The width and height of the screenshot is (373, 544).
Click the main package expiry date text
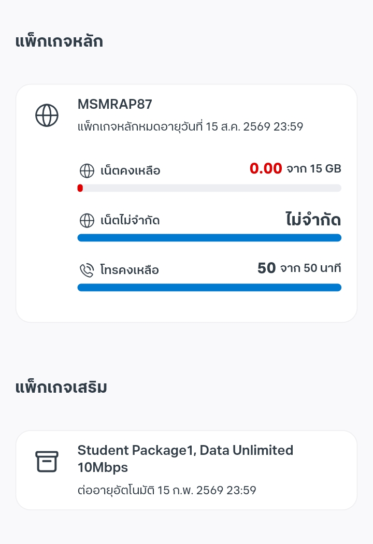tap(190, 126)
